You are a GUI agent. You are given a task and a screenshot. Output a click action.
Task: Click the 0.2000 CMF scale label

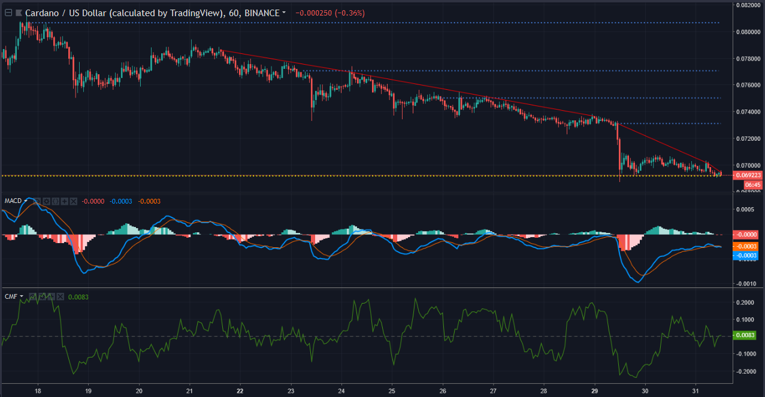click(x=746, y=303)
